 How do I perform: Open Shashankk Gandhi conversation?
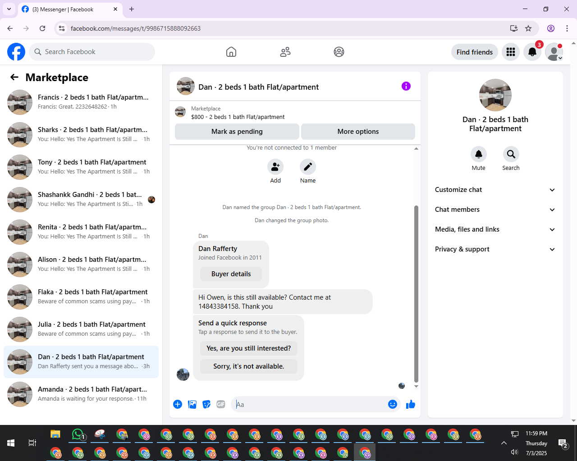[81, 200]
